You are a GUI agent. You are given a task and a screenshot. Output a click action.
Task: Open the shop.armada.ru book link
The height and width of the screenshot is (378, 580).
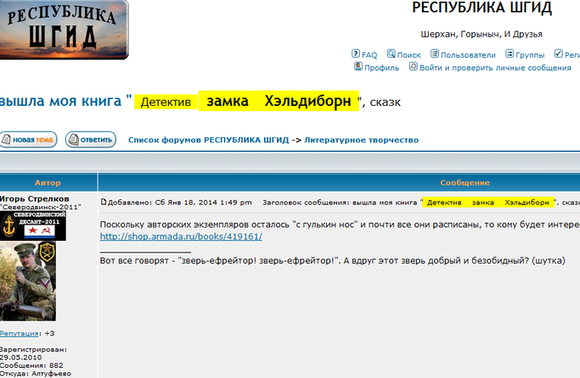181,236
